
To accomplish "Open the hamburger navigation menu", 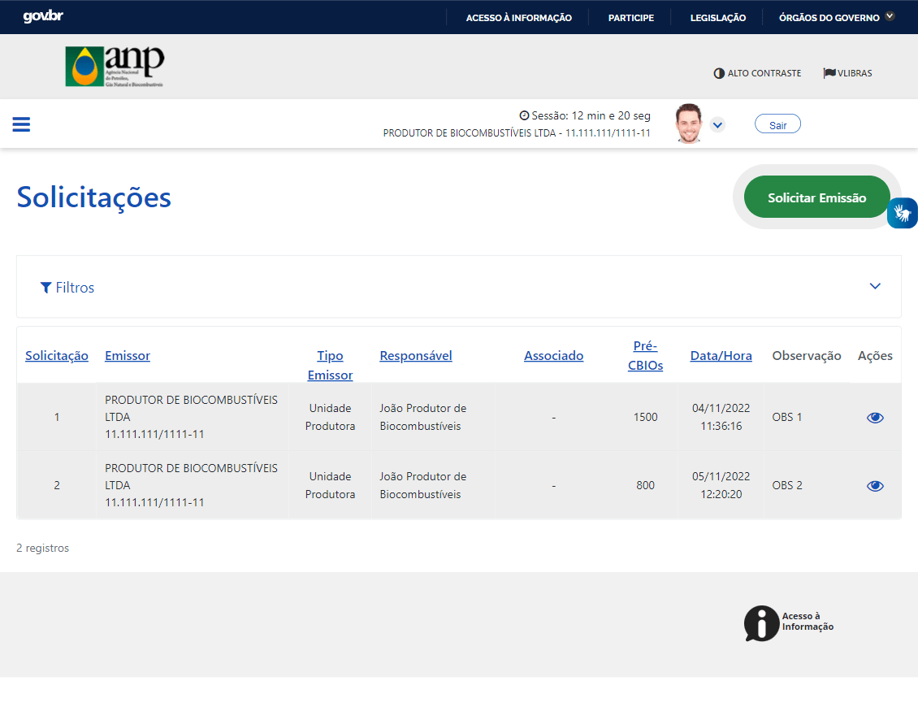I will (x=21, y=124).
